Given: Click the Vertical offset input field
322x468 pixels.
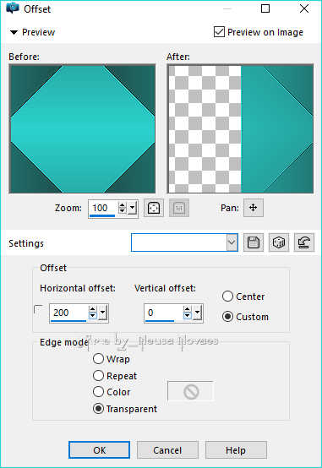Looking at the screenshot, I should tap(163, 313).
